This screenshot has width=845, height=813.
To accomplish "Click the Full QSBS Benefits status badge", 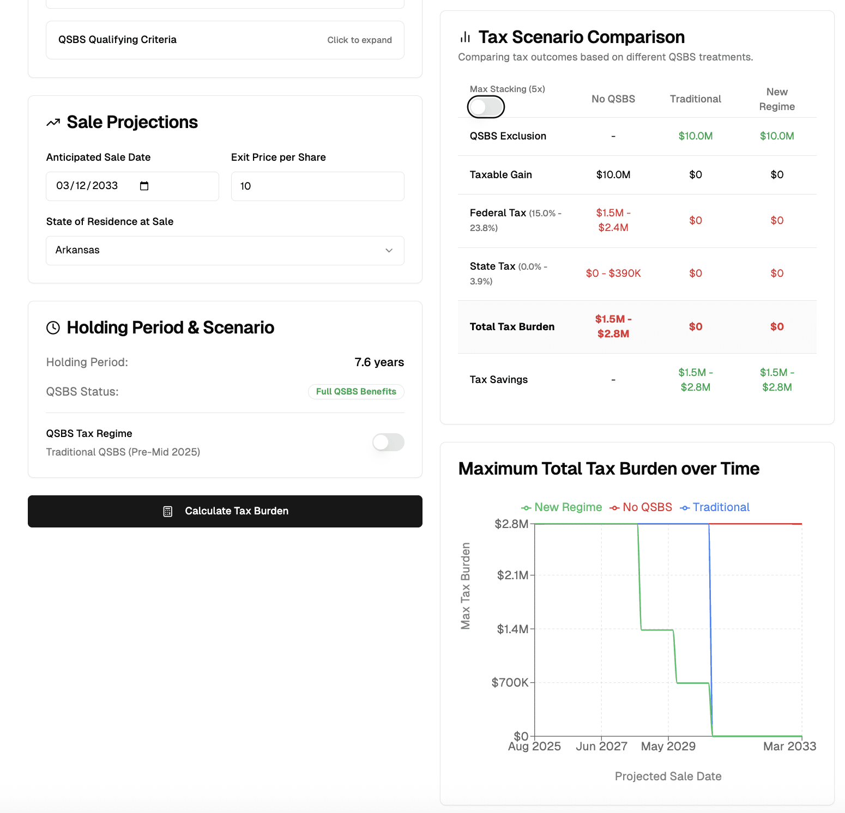I will coord(356,392).
